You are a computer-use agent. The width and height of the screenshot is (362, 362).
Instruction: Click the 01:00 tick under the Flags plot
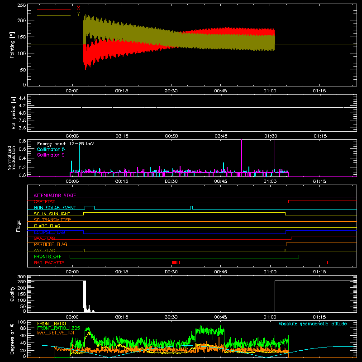pyautogui.click(x=270, y=272)
